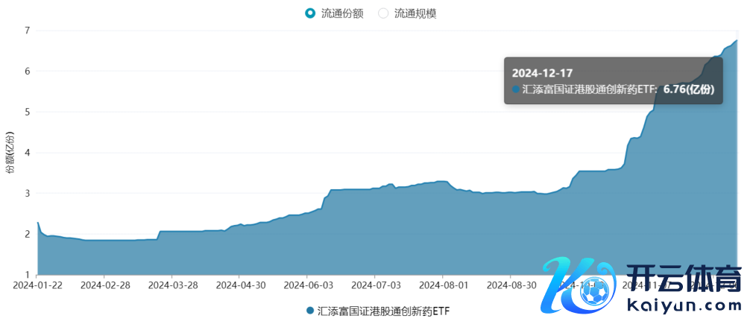Click the 2024-01-22 x-axis date label
The width and height of the screenshot is (753, 330).
pos(37,284)
